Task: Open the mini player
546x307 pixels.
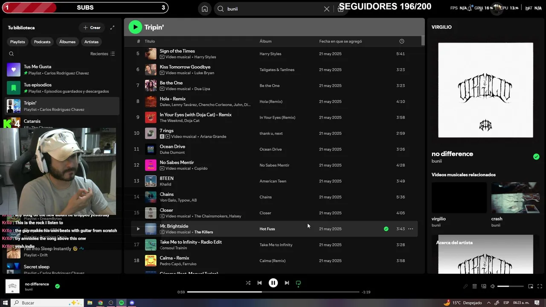Action: tap(531, 286)
